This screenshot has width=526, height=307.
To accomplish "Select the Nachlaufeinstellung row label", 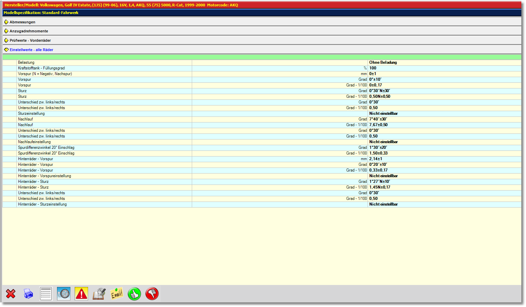I will point(34,142).
